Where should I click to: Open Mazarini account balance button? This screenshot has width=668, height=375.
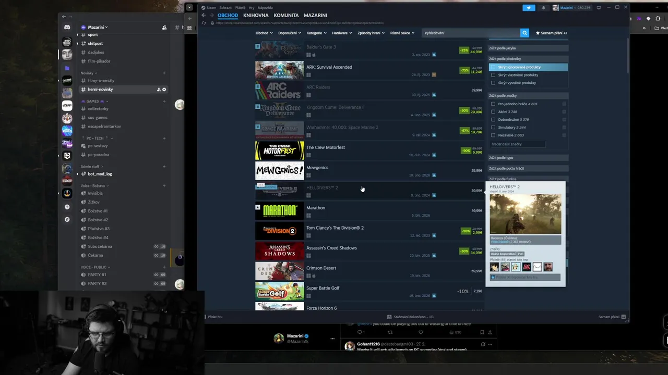tap(572, 8)
